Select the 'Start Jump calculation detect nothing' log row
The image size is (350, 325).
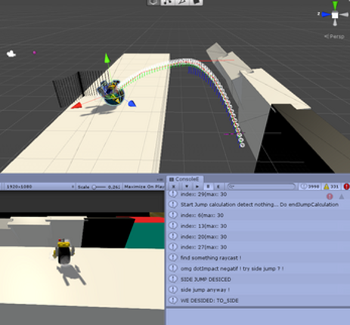[x=258, y=204]
